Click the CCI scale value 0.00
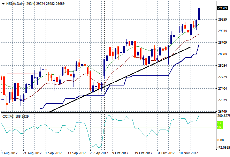This screenshot has width=230, height=157. 221,140
